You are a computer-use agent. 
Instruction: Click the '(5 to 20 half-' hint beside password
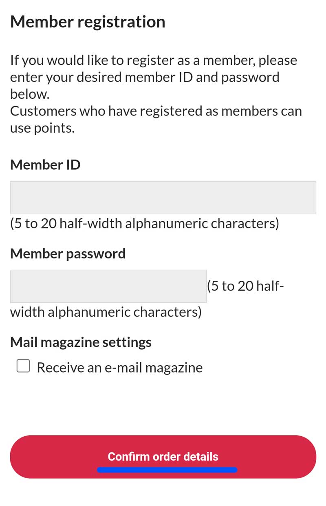click(x=246, y=286)
